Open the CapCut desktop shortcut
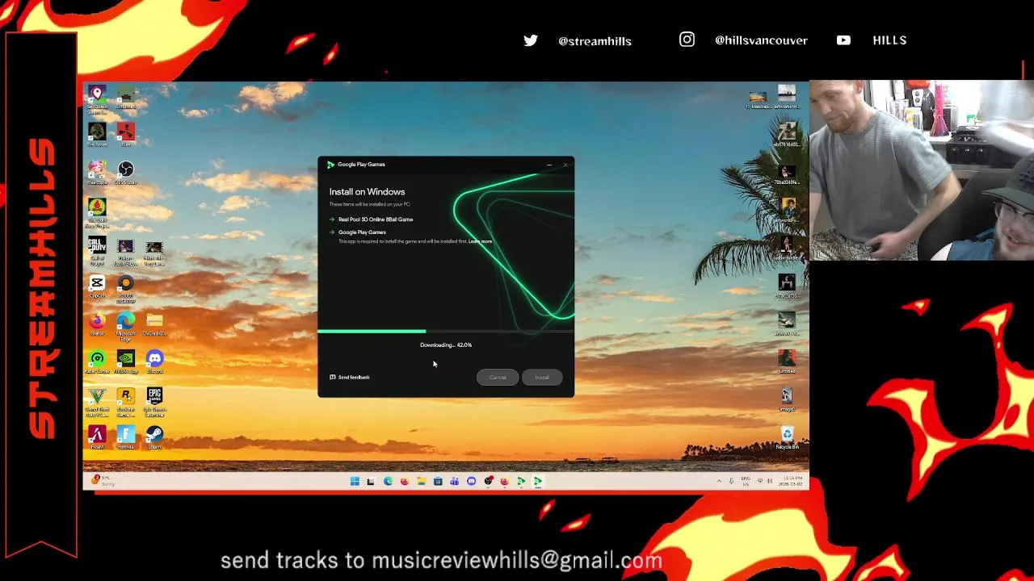The width and height of the screenshot is (1034, 581). tap(97, 286)
